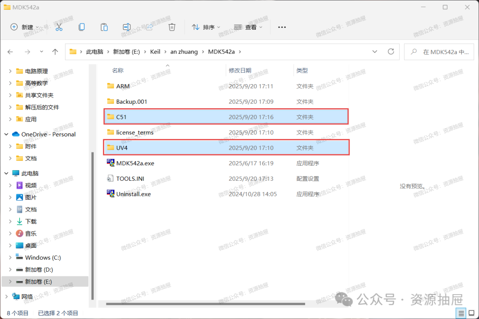The image size is (479, 319).
Task: Click the Share icon in toolbar
Action: pos(149,27)
